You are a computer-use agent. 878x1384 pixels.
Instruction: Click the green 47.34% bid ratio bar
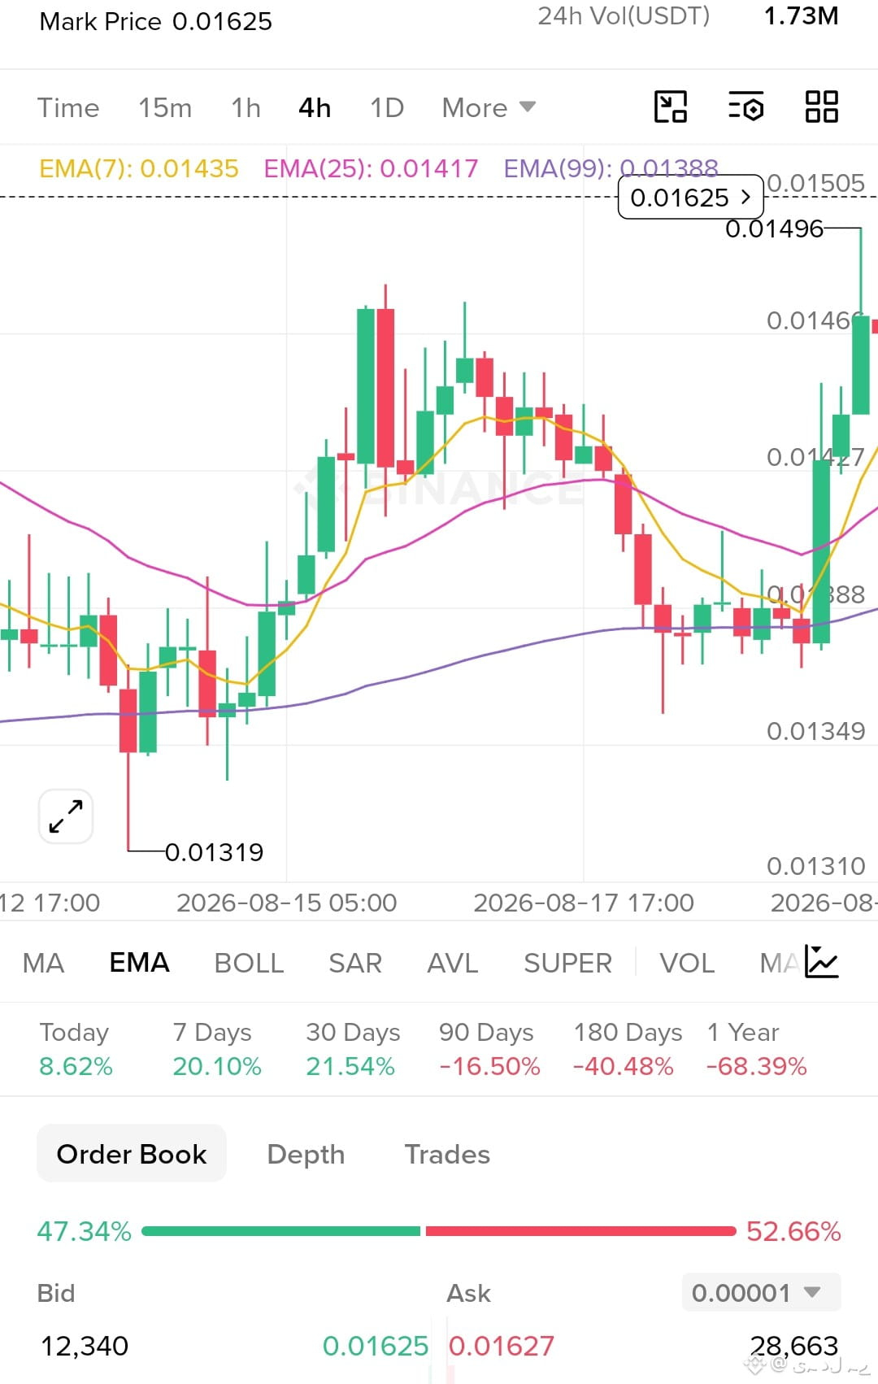281,1231
